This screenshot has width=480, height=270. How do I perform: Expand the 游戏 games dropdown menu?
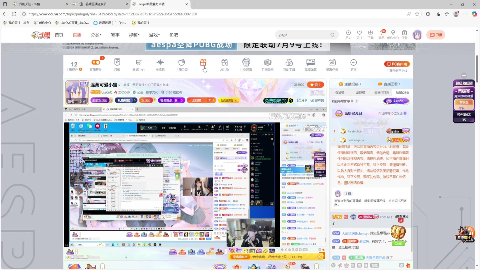tap(154, 35)
